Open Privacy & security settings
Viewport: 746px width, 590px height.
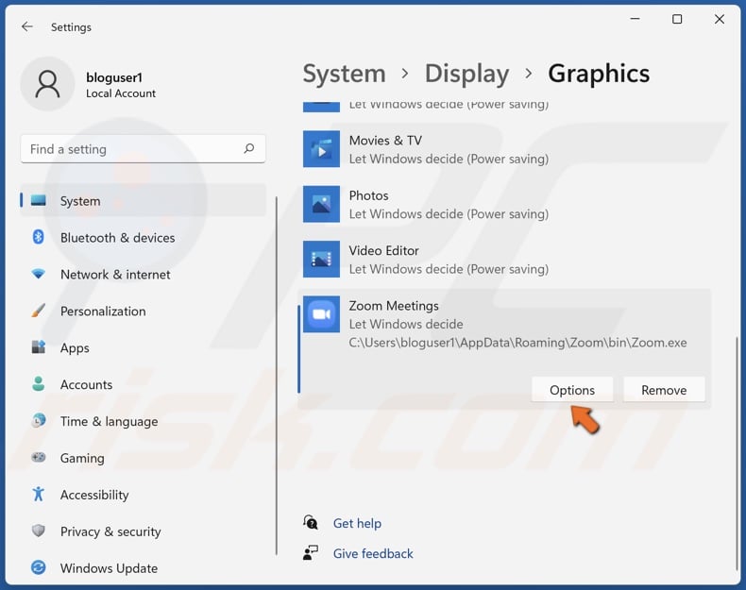tap(144, 531)
